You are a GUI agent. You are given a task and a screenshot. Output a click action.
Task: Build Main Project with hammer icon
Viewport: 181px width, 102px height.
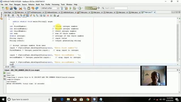pyautogui.click(x=62, y=8)
